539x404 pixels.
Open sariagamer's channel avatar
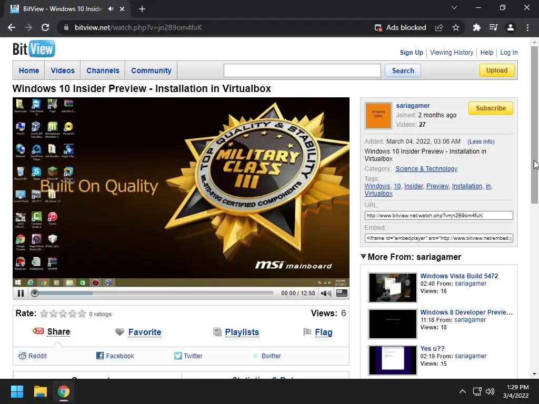click(378, 115)
